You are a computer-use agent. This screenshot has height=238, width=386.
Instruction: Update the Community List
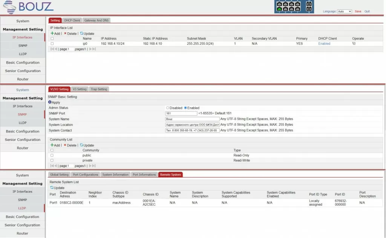click(87, 145)
